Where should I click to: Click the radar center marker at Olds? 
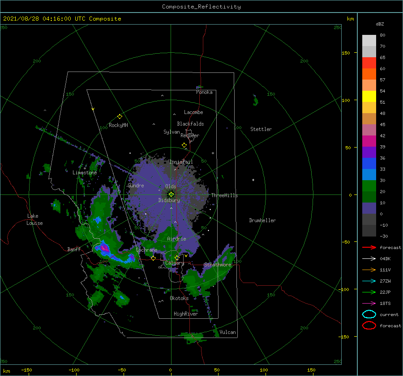click(171, 194)
